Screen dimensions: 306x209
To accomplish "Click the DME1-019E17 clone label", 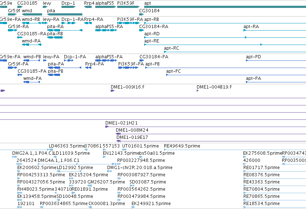I will (132, 137).
